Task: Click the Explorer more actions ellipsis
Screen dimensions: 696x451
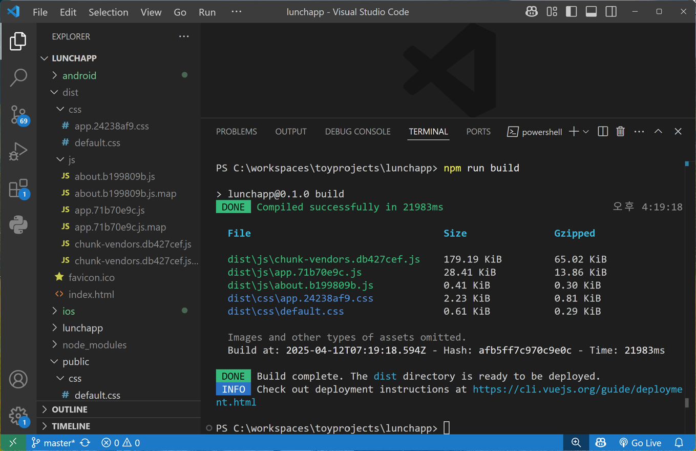Action: (x=184, y=36)
